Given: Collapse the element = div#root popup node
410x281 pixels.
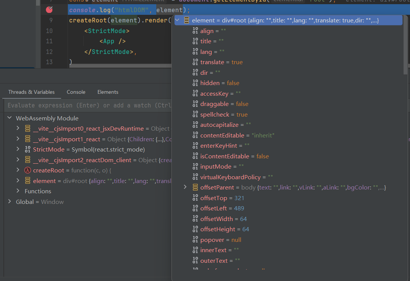Looking at the screenshot, I should (177, 20).
